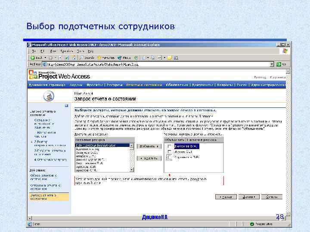Click the Отмена wizard button
This screenshot has width=310, height=232.
272,197
